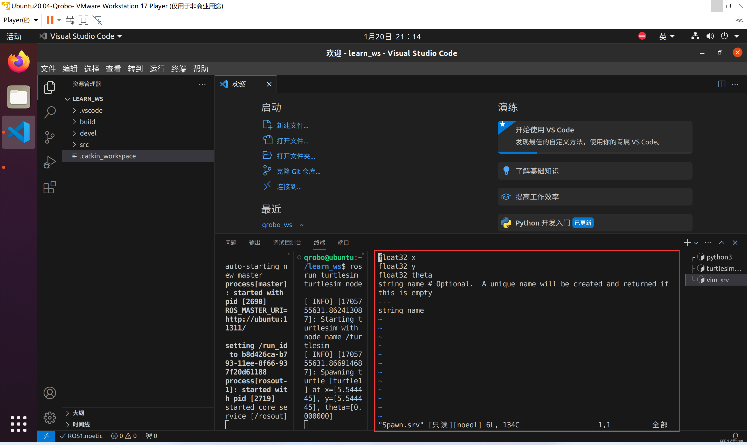The height and width of the screenshot is (445, 747).
Task: Open the Accounts icon in activity bar
Action: (50, 393)
